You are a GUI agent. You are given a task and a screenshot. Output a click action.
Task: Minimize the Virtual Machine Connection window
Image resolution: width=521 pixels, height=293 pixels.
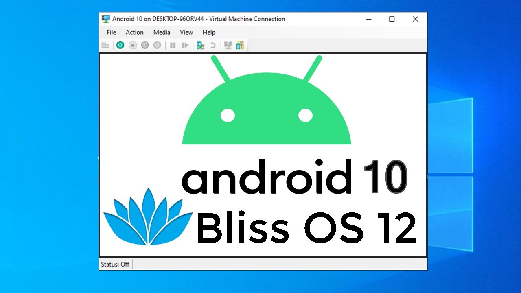tap(368, 19)
